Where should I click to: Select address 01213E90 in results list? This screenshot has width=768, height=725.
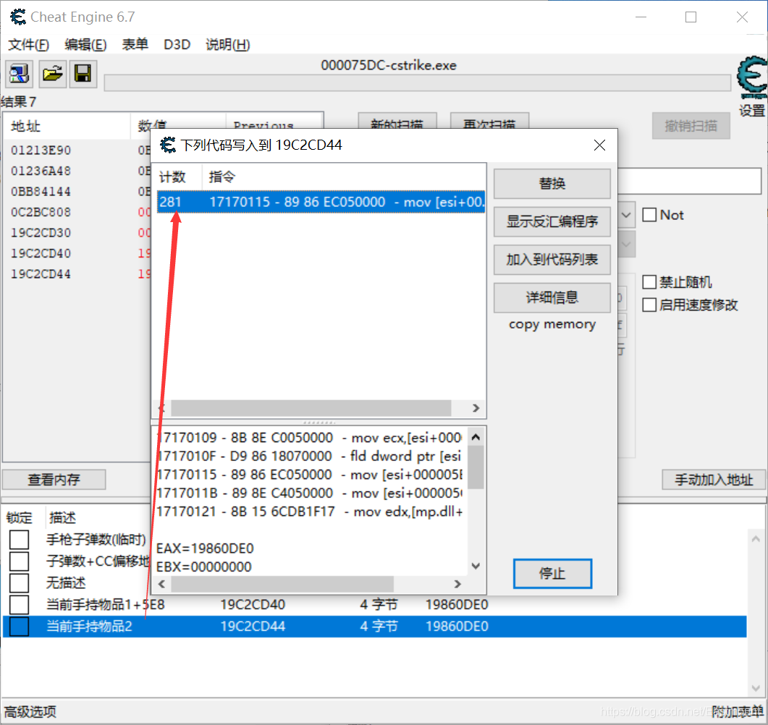coord(41,150)
